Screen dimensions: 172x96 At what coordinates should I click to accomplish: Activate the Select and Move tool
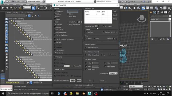pyautogui.click(x=50, y=8)
